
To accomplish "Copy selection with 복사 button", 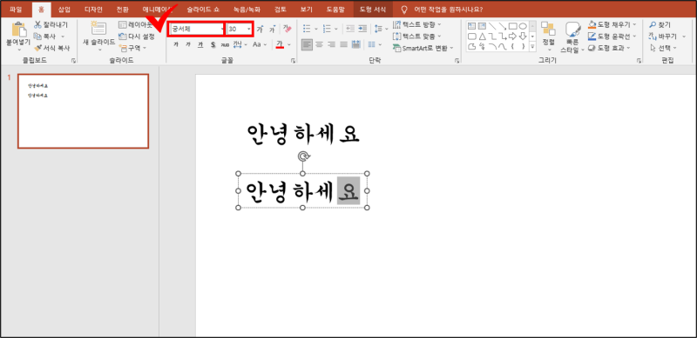I will (x=45, y=36).
